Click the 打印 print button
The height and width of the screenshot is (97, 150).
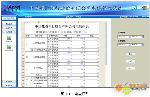coord(130,61)
